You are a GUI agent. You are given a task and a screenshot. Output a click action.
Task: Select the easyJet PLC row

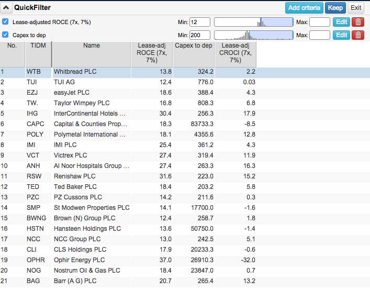click(x=185, y=93)
